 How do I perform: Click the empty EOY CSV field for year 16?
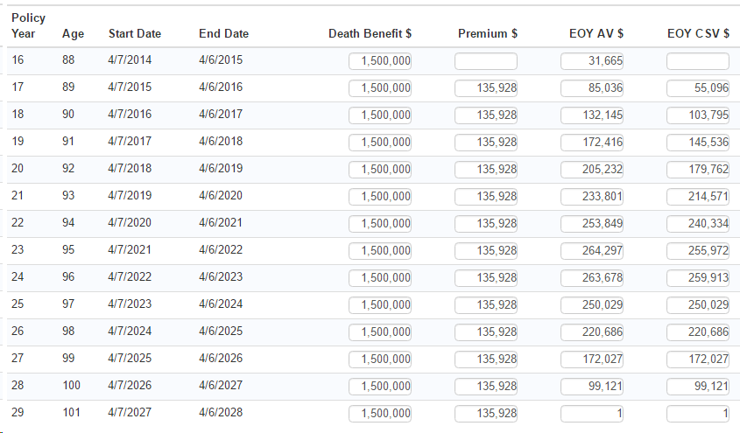pos(698,61)
